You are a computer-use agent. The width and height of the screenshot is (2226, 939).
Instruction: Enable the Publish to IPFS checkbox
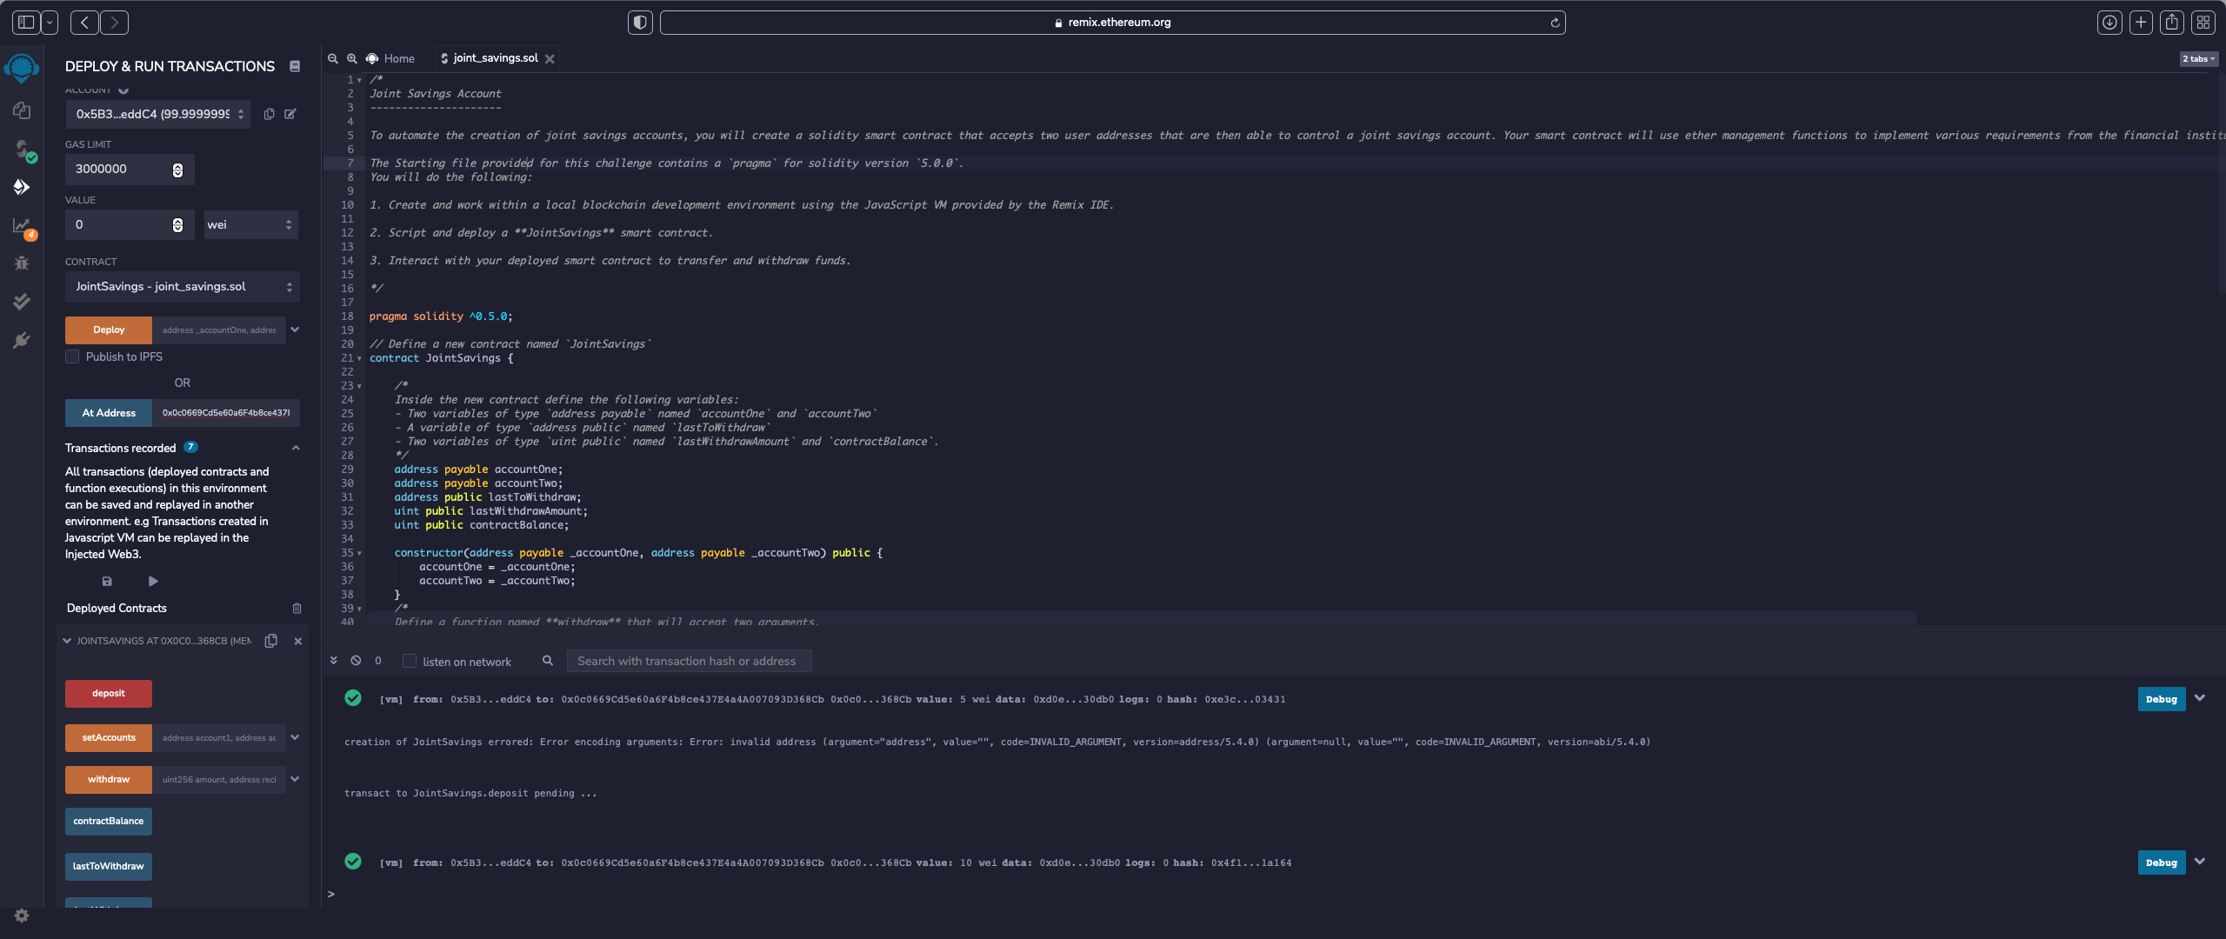(71, 356)
